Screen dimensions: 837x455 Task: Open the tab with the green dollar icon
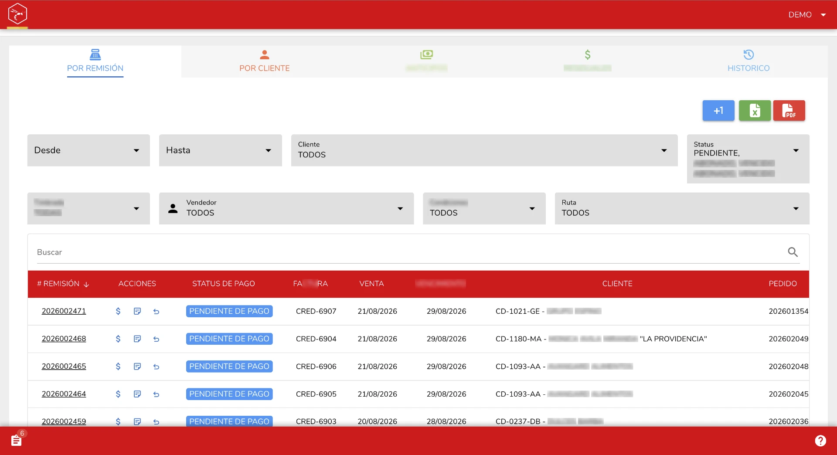click(x=588, y=61)
